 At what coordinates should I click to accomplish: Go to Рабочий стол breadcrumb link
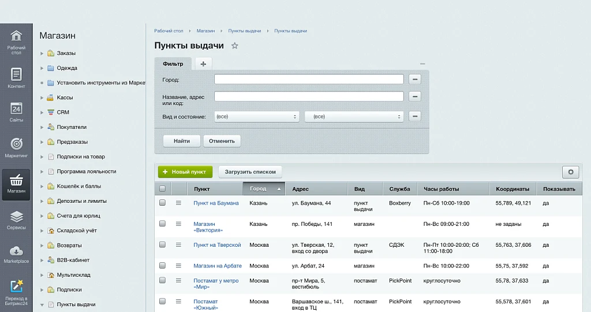(x=169, y=31)
